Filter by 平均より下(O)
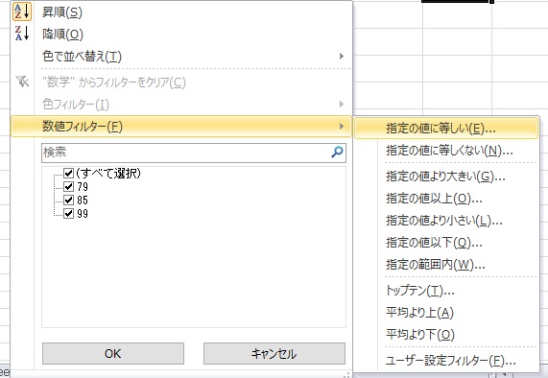The height and width of the screenshot is (378, 548). click(x=446, y=334)
